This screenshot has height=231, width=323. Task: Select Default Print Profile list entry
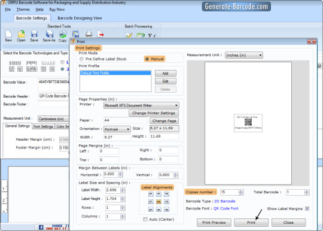tap(115, 73)
